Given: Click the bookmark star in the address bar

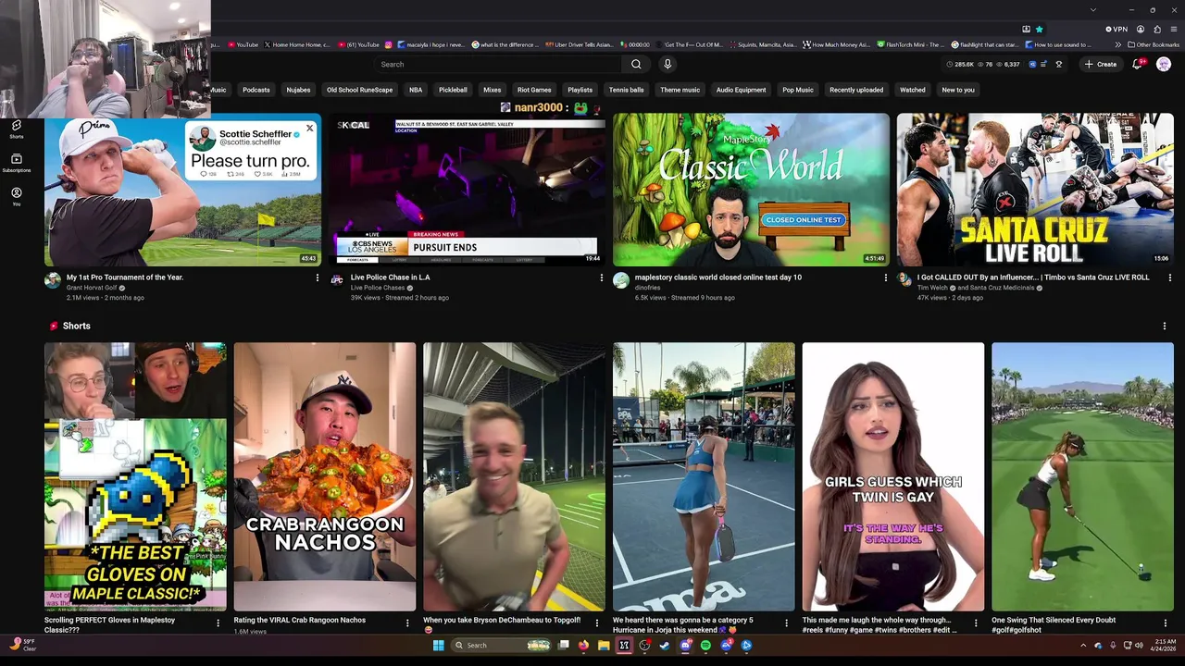Looking at the screenshot, I should [x=1039, y=29].
